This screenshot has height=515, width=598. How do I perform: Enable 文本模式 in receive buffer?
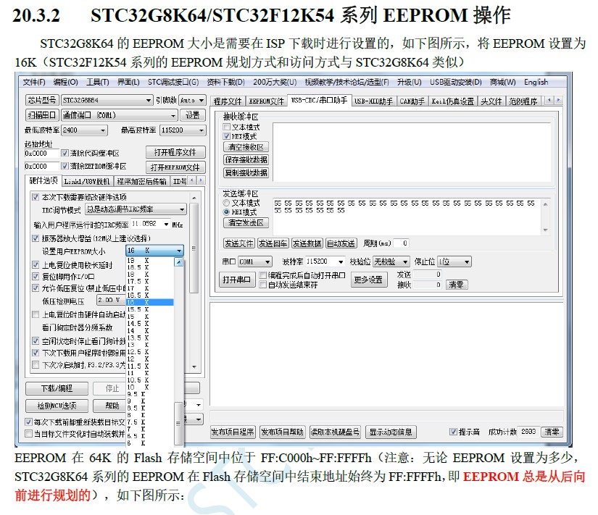tap(227, 127)
